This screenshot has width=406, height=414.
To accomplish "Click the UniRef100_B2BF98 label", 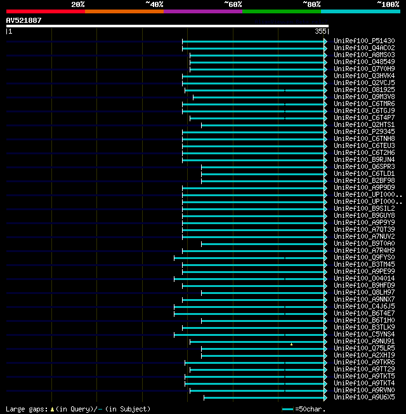I will click(x=364, y=180).
